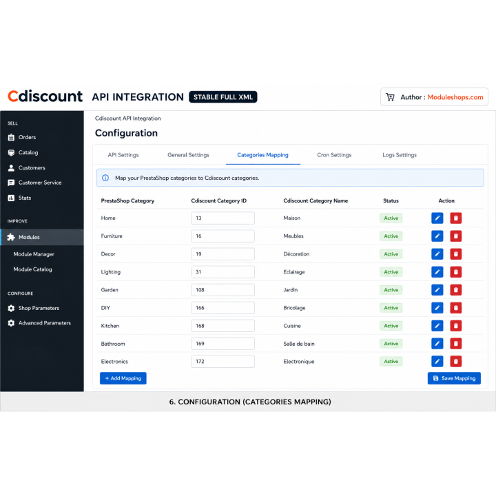Delete the Decor mapping row
496x496 pixels.
click(455, 254)
